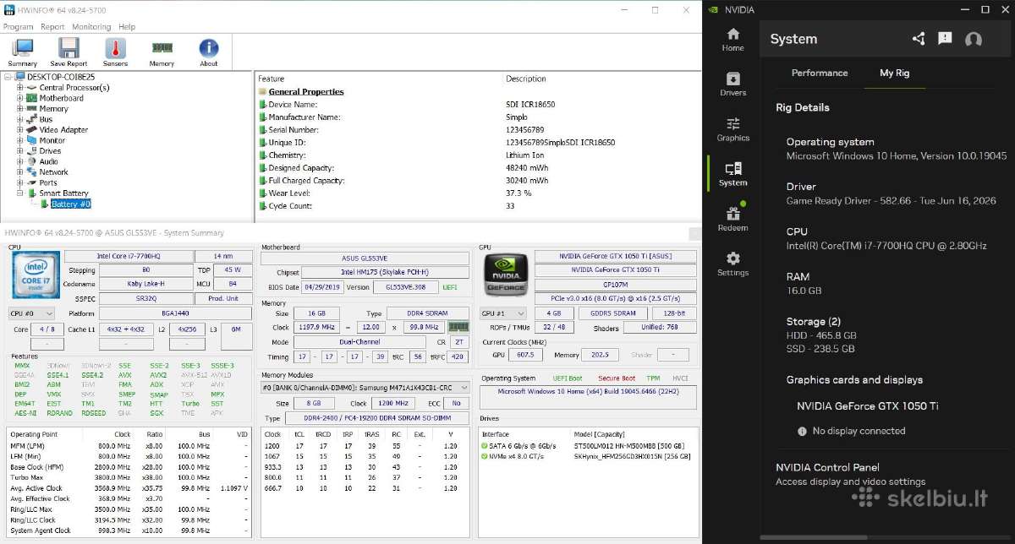Click the Designed Capacity 48240 mWh value

526,168
